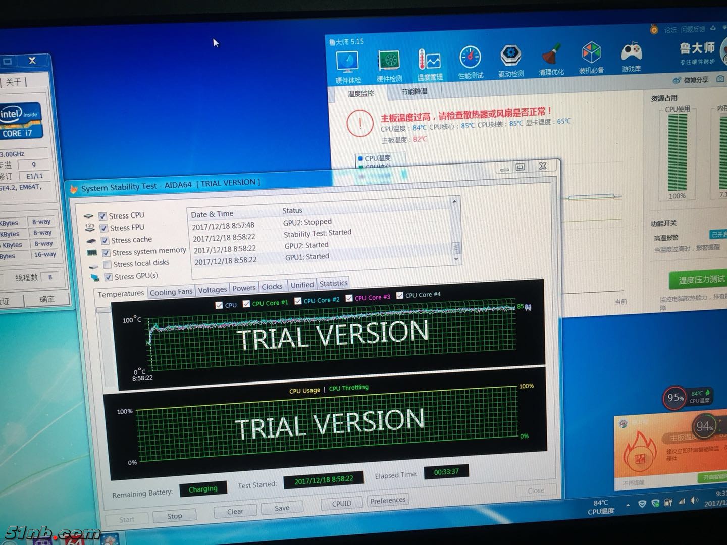Click the network signal tray icon
727x545 pixels.
pos(682,501)
